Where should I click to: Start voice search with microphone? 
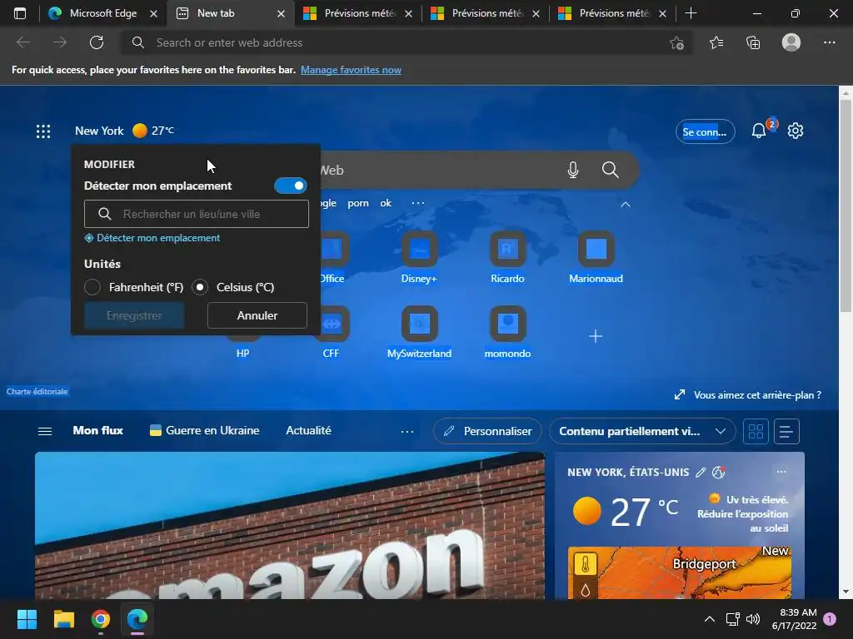click(573, 170)
